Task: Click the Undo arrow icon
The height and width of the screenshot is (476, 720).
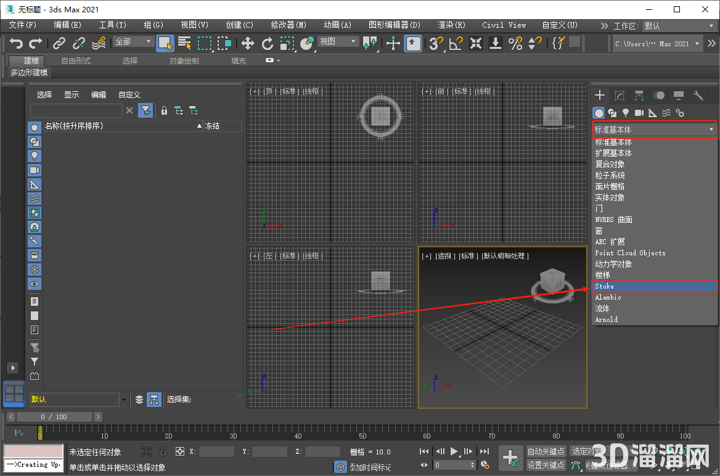Action: [16, 43]
